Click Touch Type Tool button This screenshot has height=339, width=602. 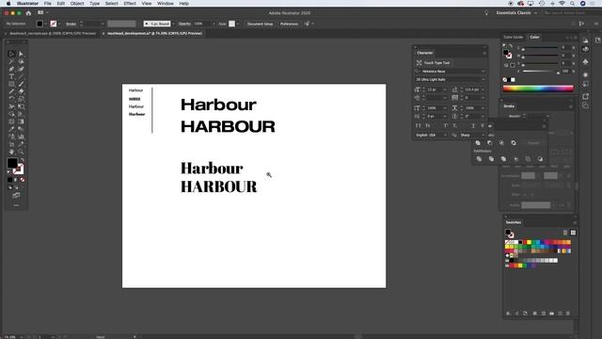point(433,63)
